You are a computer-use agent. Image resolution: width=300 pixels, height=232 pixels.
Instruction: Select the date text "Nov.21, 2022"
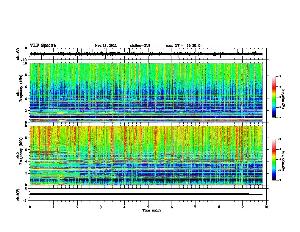[x=106, y=45]
